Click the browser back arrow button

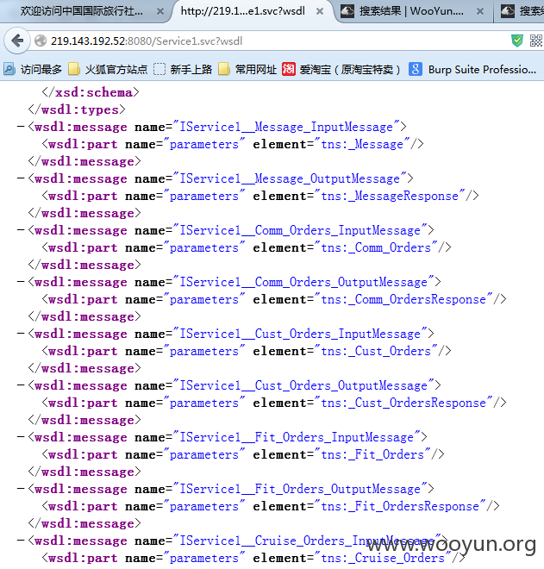(x=16, y=41)
